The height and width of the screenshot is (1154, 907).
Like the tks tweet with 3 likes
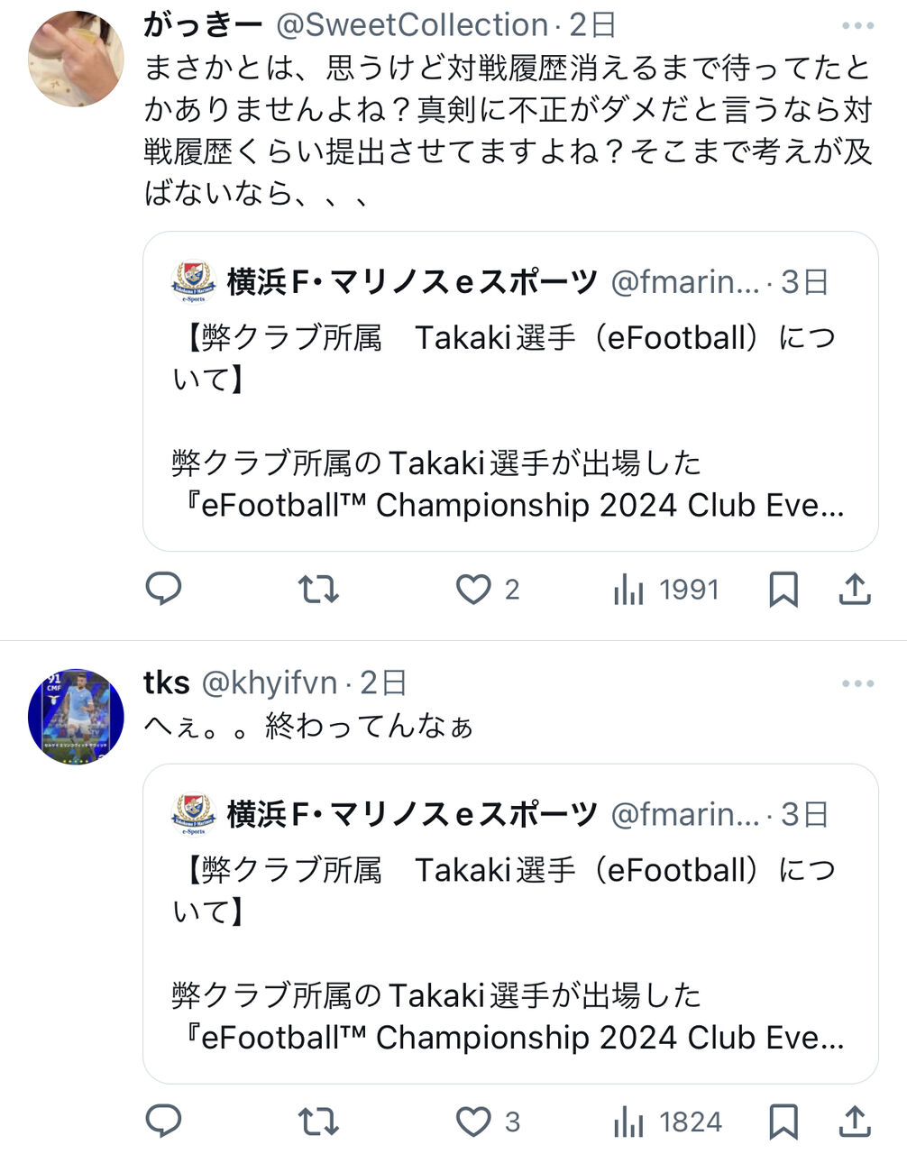[487, 1122]
